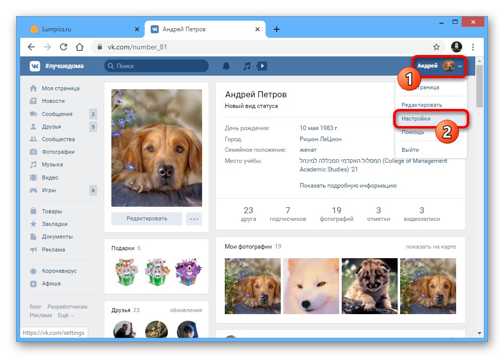Open a new browser tab

click(276, 29)
